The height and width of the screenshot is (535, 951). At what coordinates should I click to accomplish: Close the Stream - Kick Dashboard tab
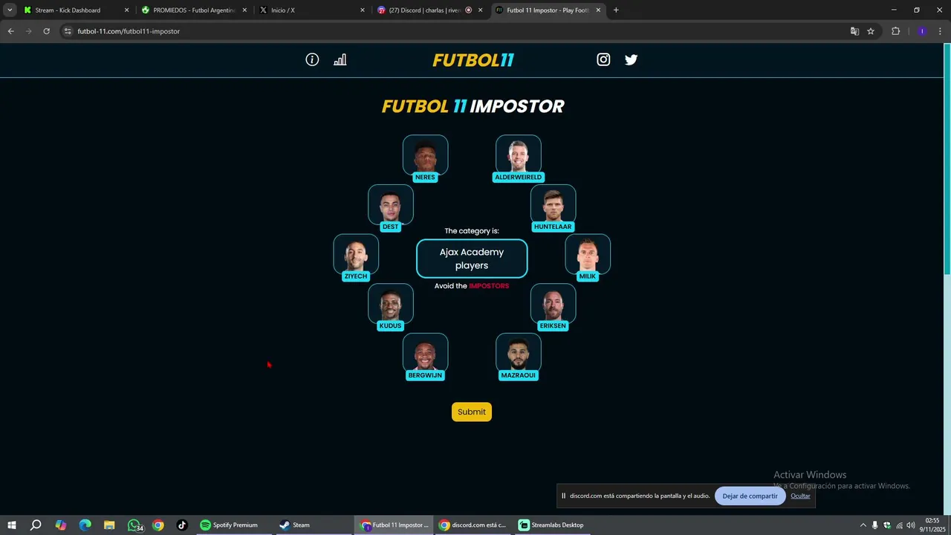pyautogui.click(x=126, y=10)
